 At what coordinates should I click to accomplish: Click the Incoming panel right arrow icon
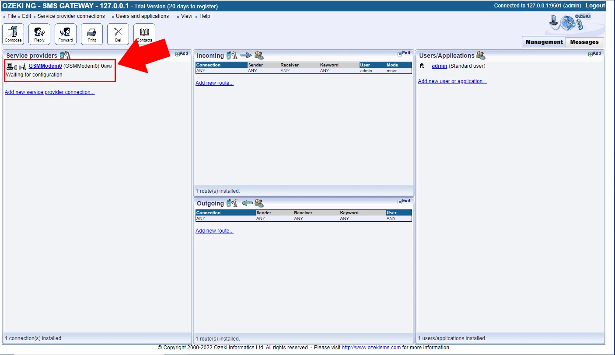(x=246, y=56)
